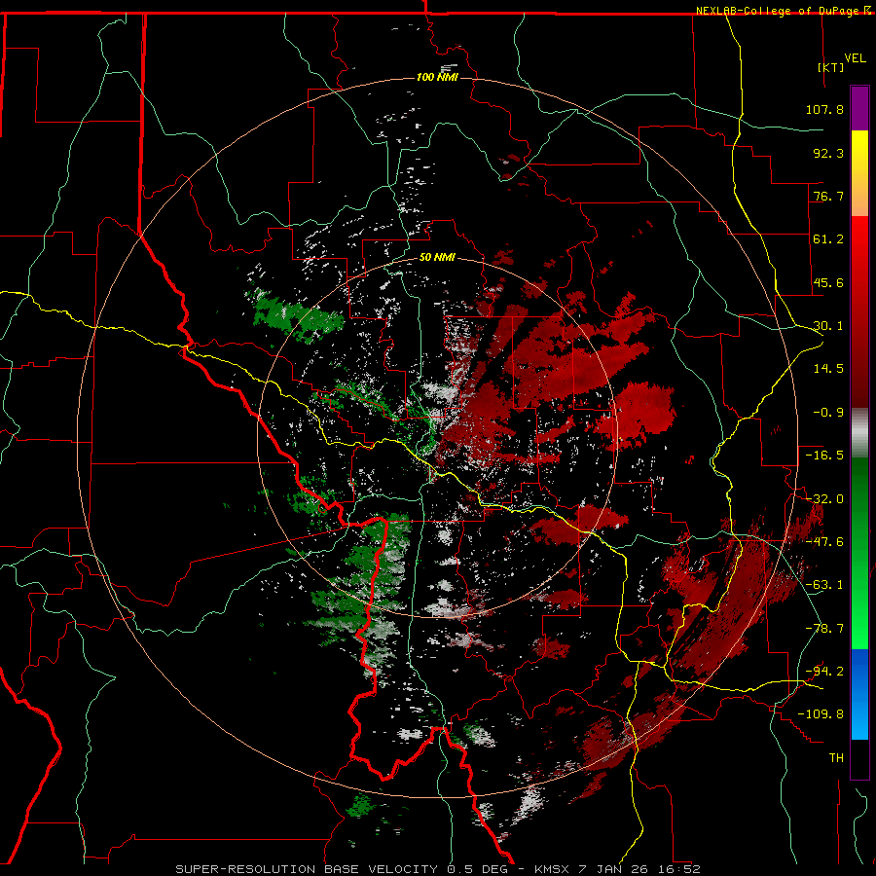The width and height of the screenshot is (876, 876).
Task: Select the 14.5 legend value
Action: 828,369
